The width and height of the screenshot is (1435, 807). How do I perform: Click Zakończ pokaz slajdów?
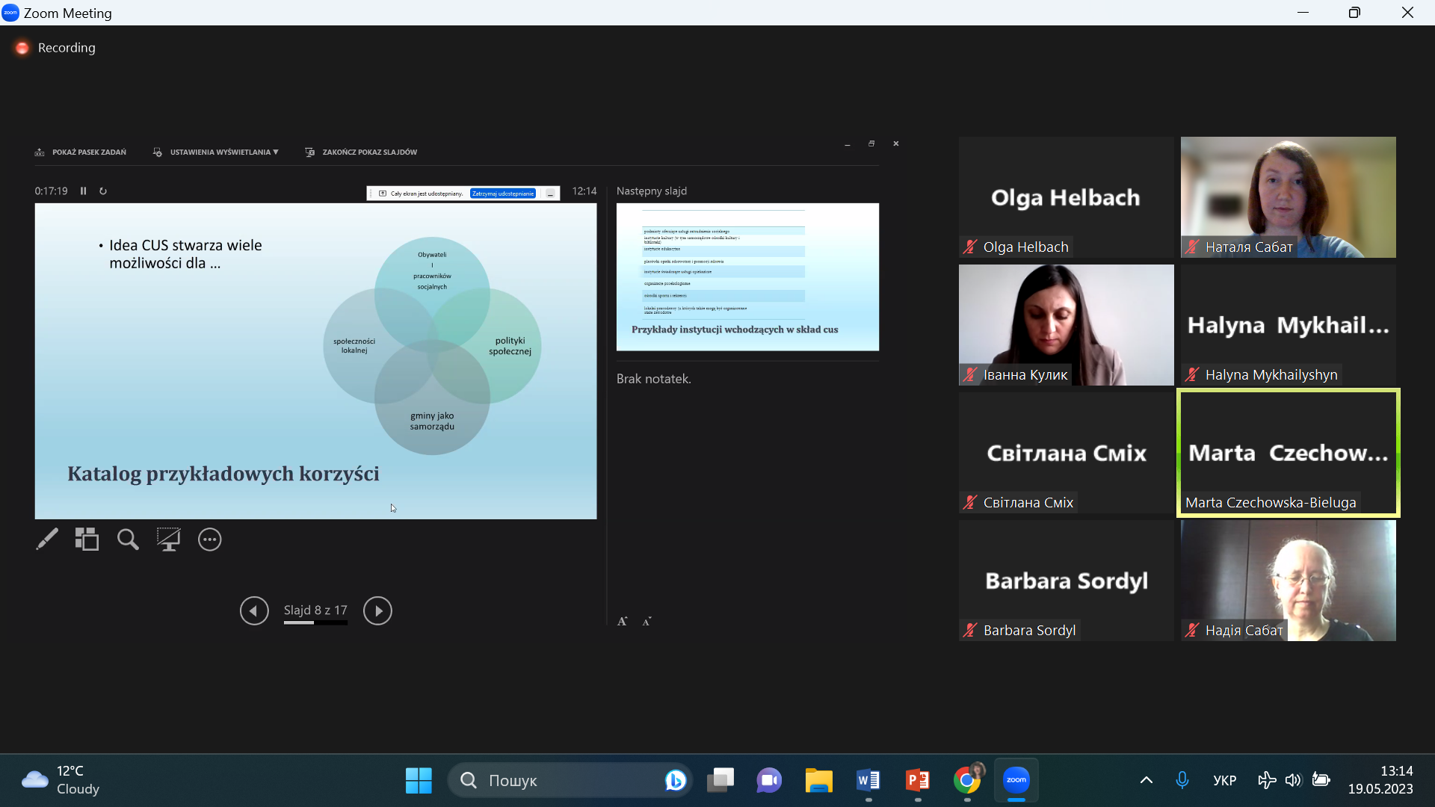coord(362,152)
